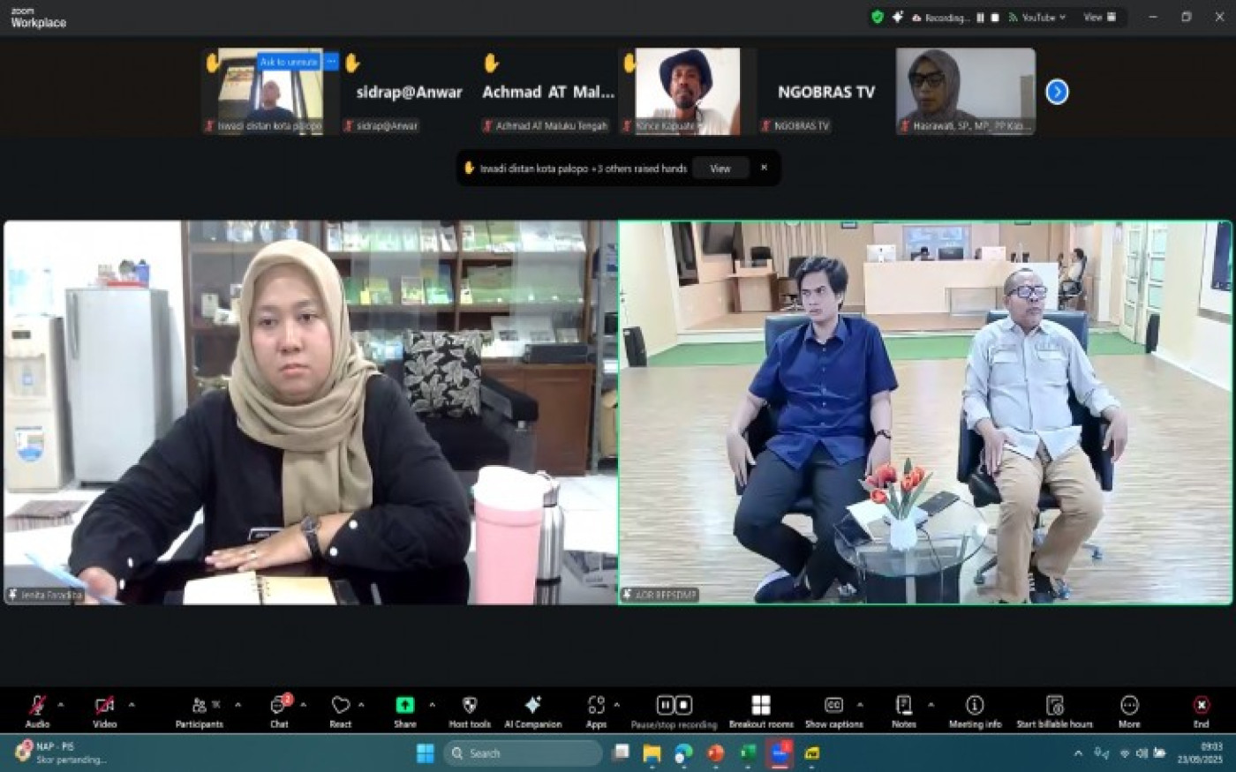This screenshot has height=772, width=1236.
Task: Expand the Audio options caret
Action: (x=61, y=705)
